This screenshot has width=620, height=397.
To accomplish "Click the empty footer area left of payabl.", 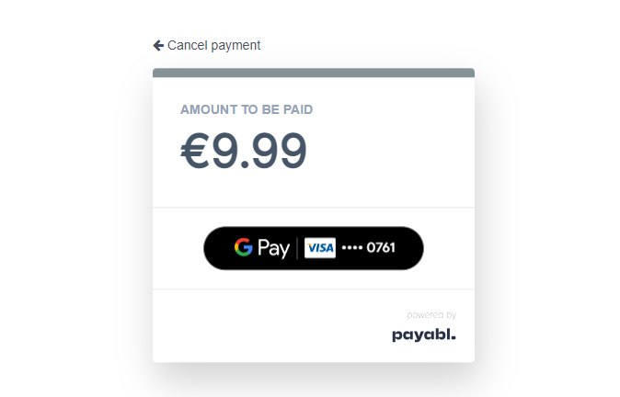I will (x=269, y=326).
